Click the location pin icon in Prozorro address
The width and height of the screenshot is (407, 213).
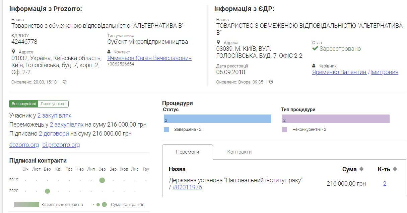14,52
